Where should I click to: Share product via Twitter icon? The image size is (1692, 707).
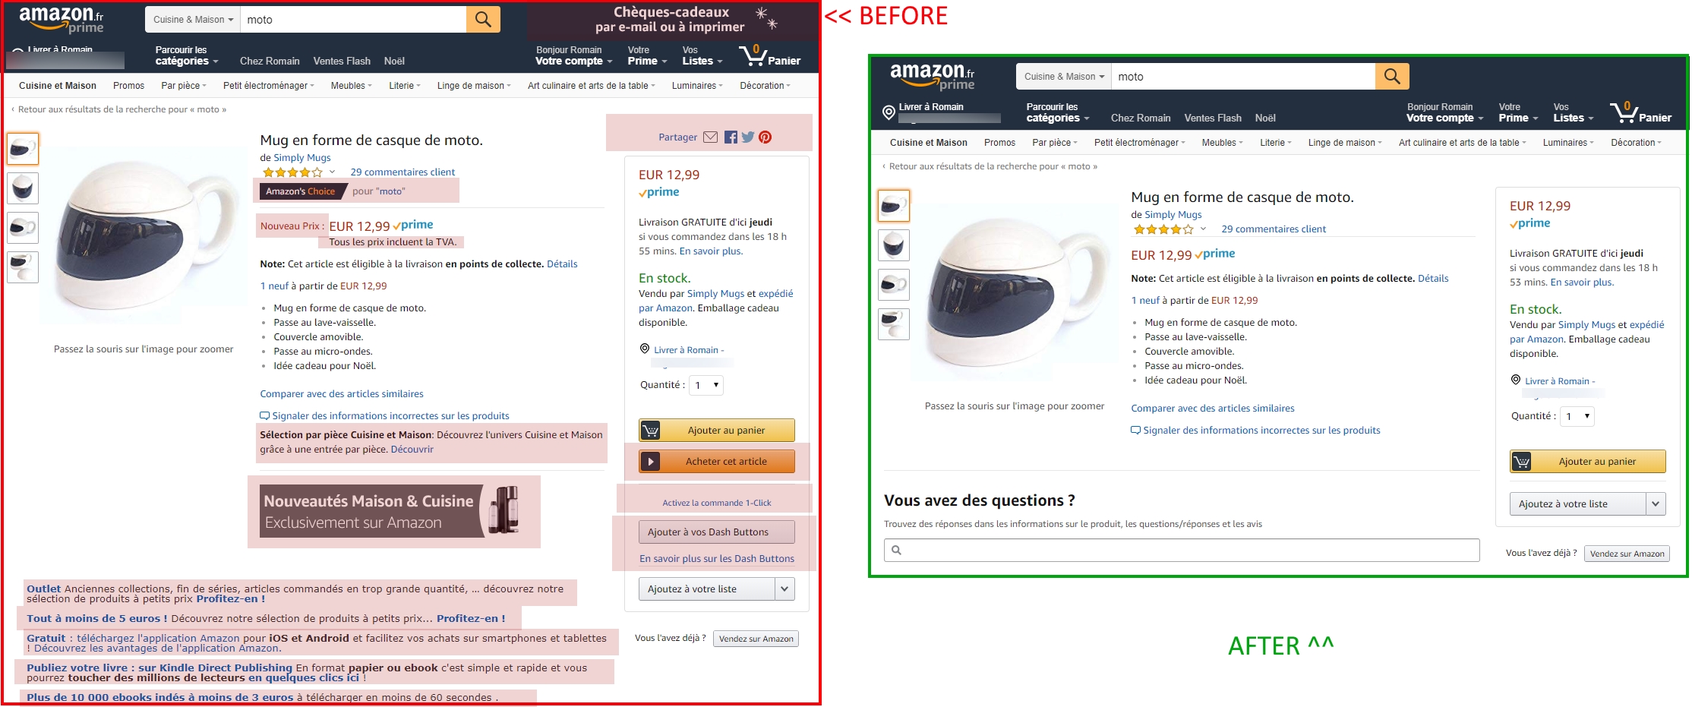(x=748, y=137)
